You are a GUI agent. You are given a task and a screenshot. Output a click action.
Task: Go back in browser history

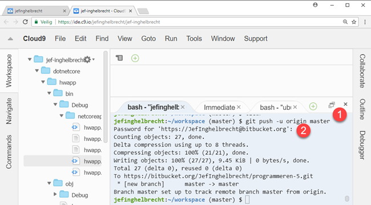[x=6, y=22]
